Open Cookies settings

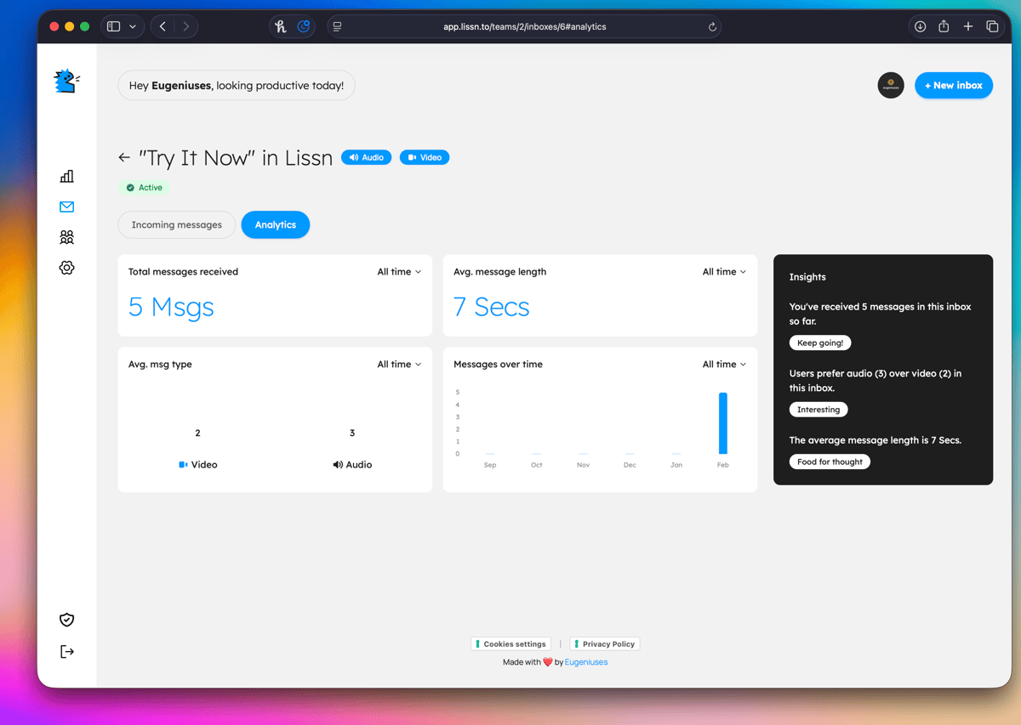511,644
